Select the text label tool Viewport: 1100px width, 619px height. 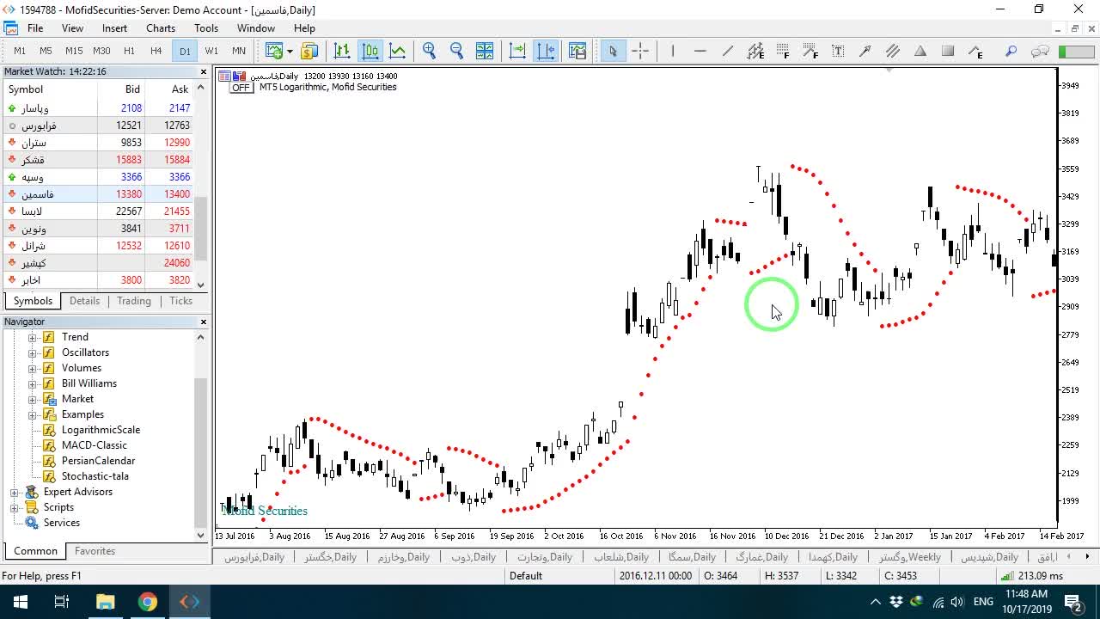pos(838,51)
